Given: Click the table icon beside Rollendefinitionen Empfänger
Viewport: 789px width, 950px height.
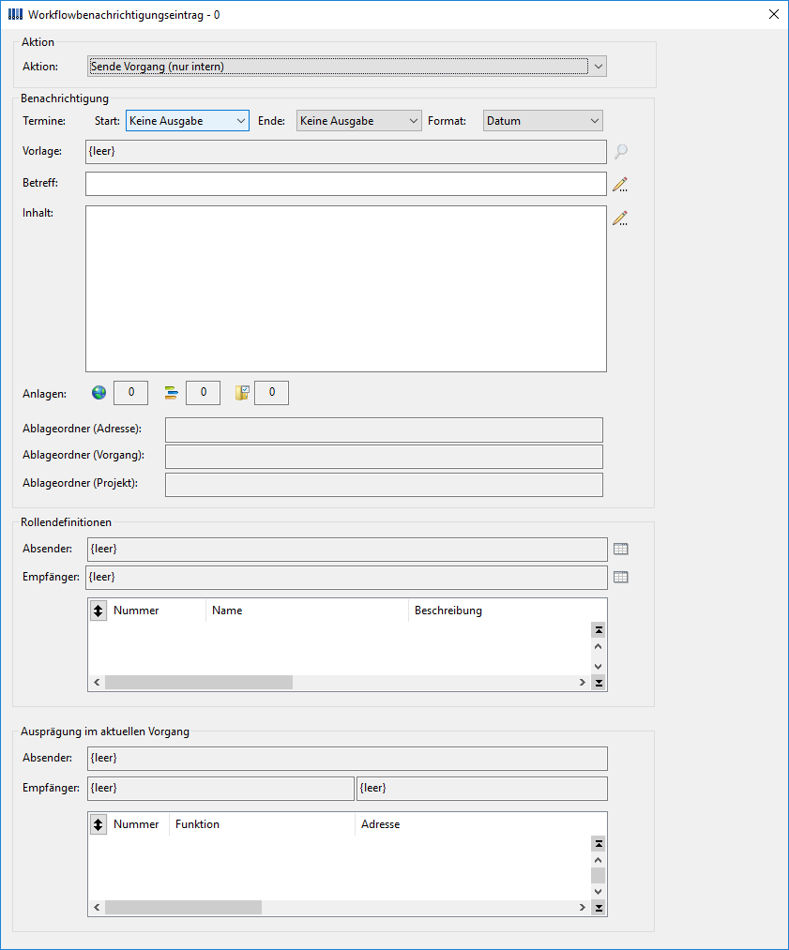Looking at the screenshot, I should pyautogui.click(x=620, y=578).
